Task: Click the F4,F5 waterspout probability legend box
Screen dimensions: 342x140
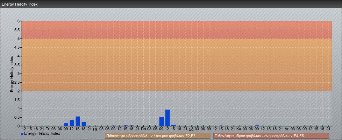Action: click(271, 136)
